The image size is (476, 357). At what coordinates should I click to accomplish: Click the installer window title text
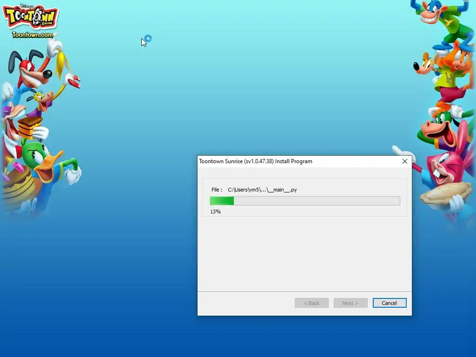pos(256,161)
